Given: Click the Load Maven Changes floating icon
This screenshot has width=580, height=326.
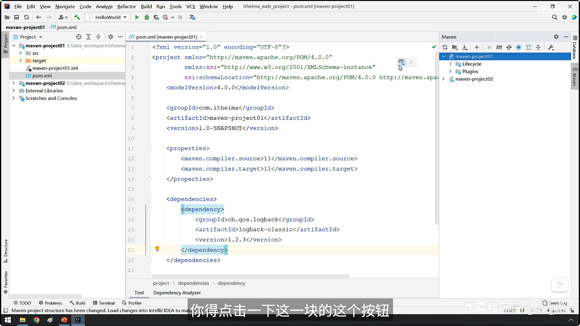Looking at the screenshot, I should pos(401,62).
